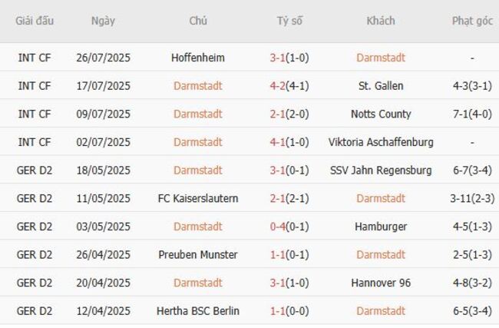Select the Hannover 96 team link
This screenshot has width=499, height=328.
380,283
